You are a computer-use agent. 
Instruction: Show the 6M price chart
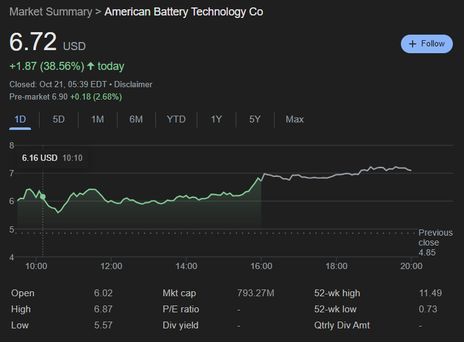136,119
